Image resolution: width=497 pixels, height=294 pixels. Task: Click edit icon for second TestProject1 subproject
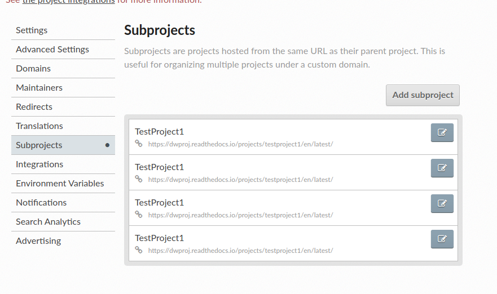(x=442, y=168)
